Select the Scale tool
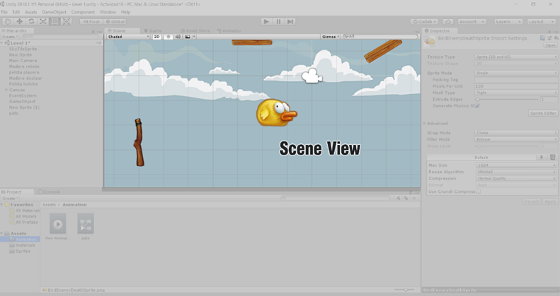Viewport: 560px width, 296px height. [43, 21]
